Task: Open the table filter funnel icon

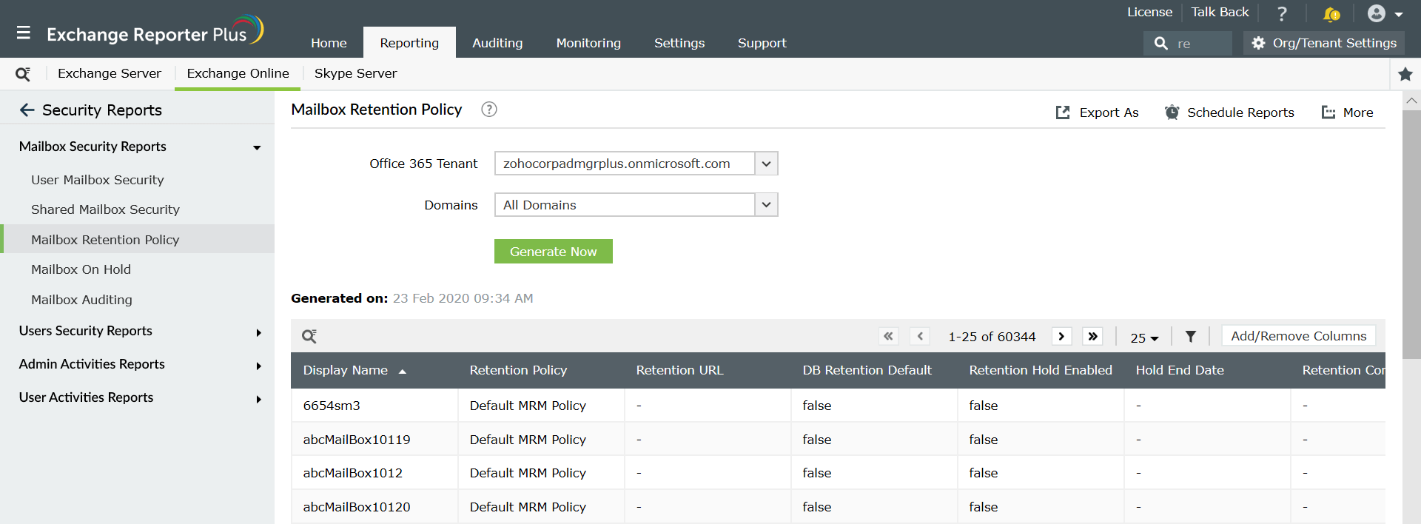Action: point(1190,337)
